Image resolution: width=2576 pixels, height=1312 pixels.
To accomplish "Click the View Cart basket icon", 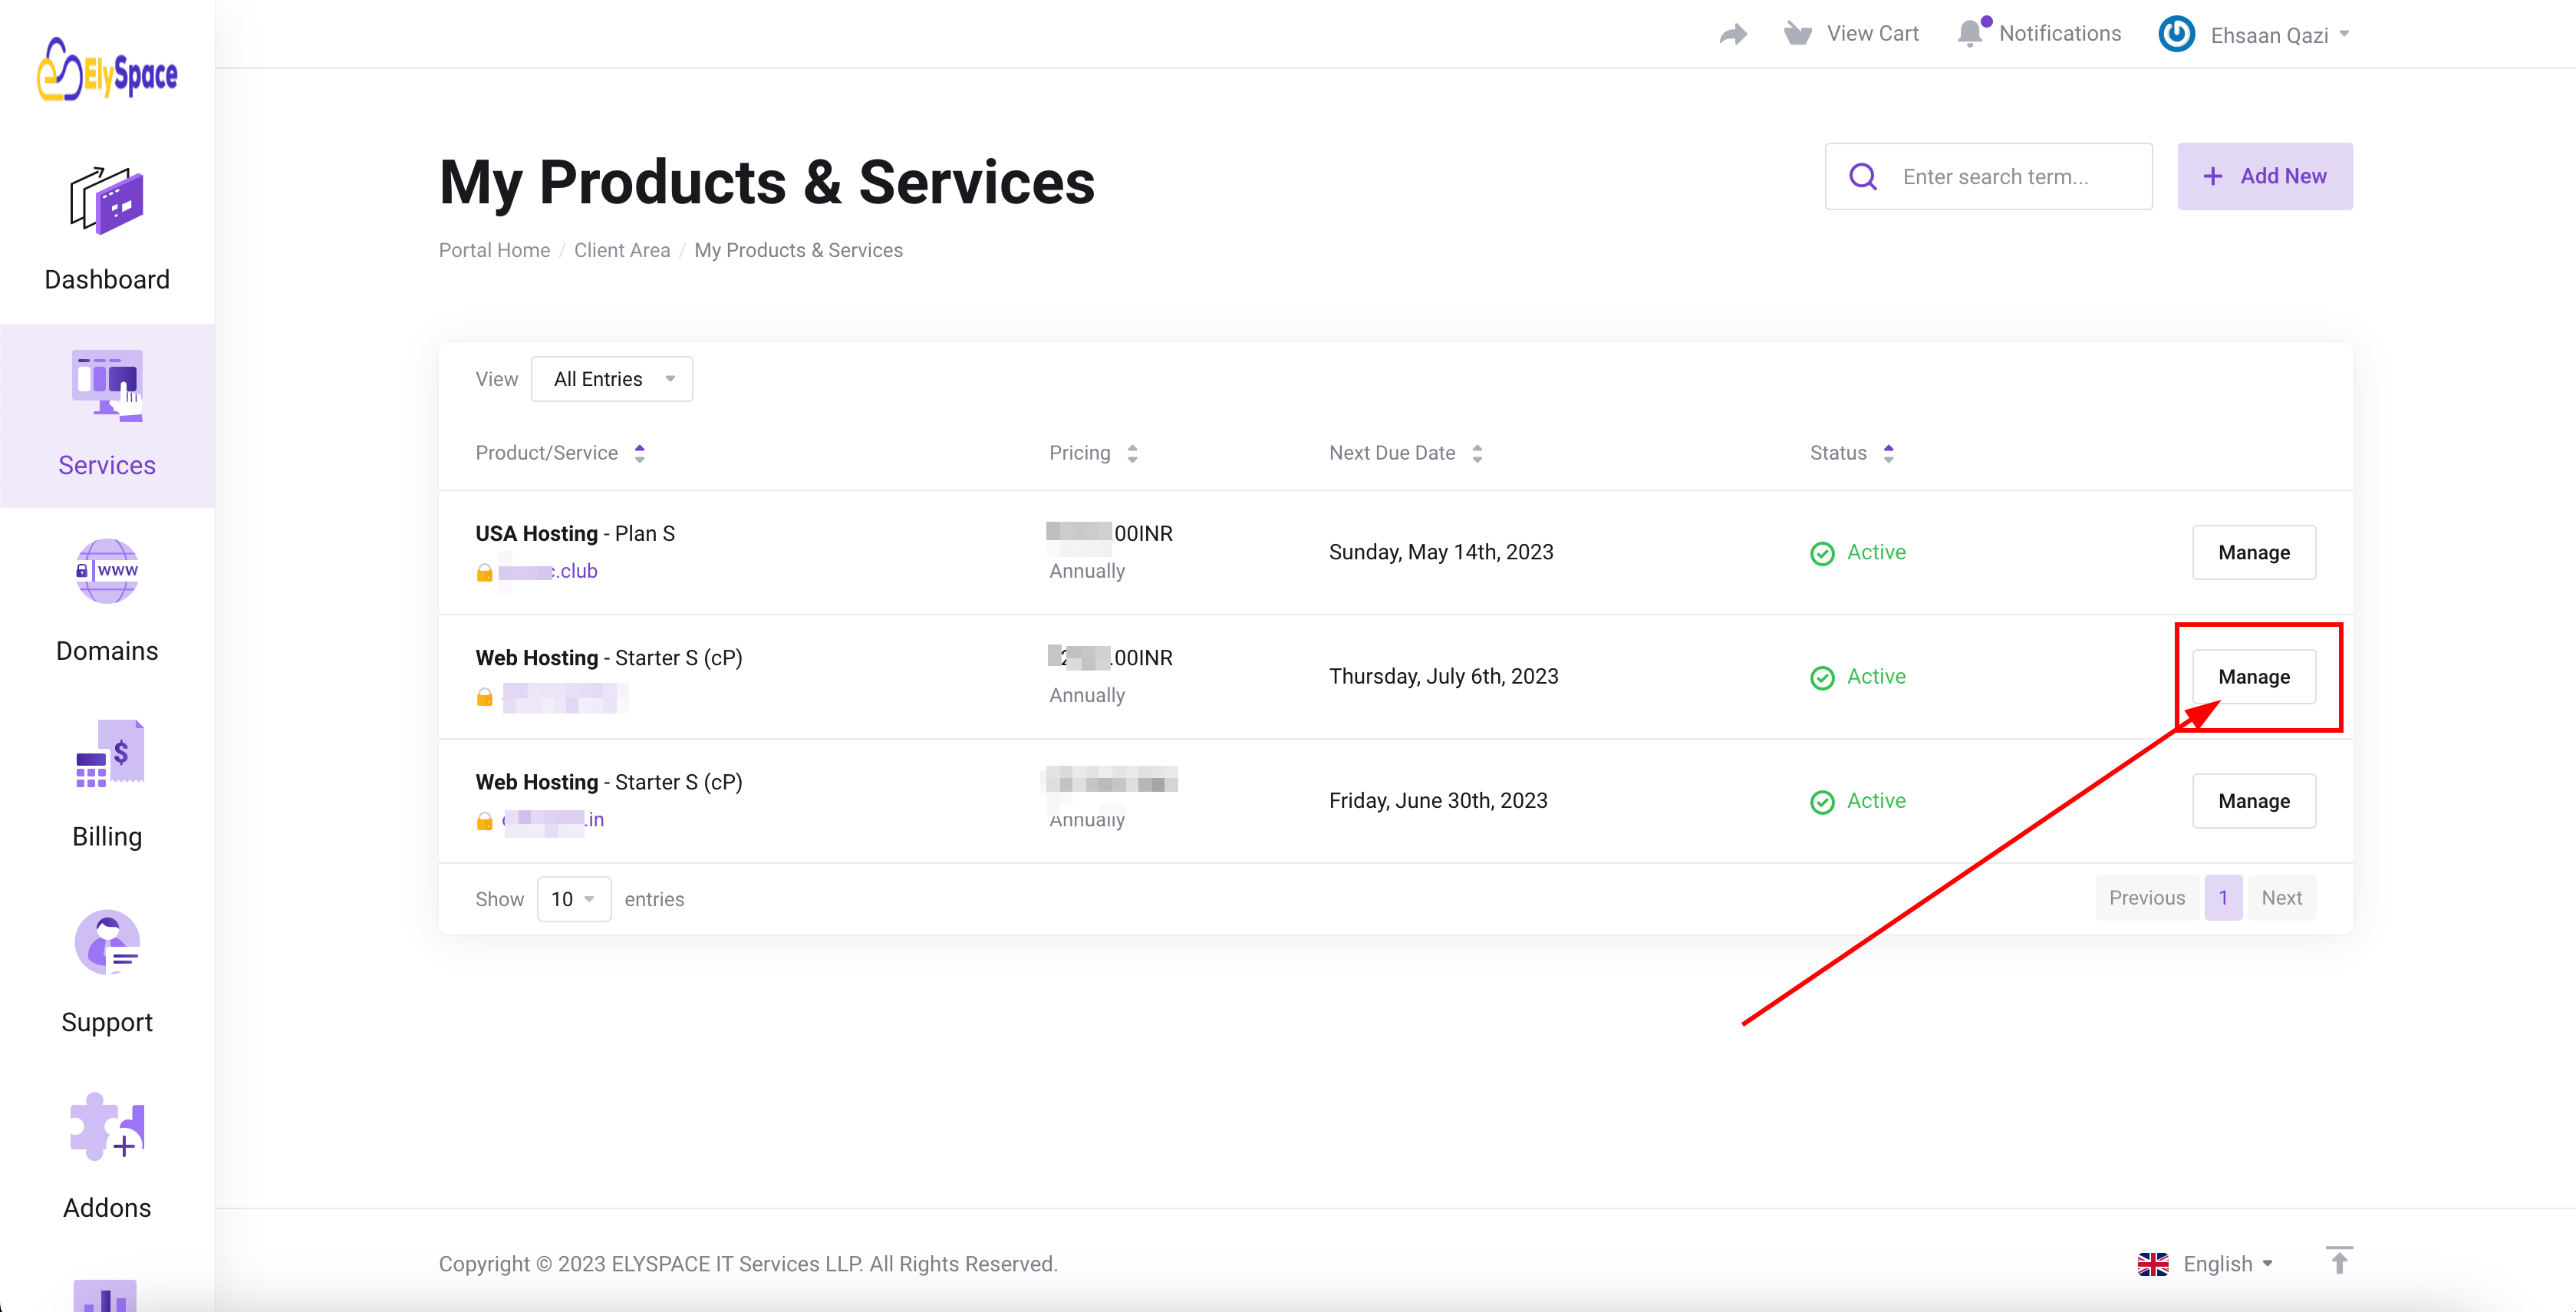I will tap(1797, 34).
